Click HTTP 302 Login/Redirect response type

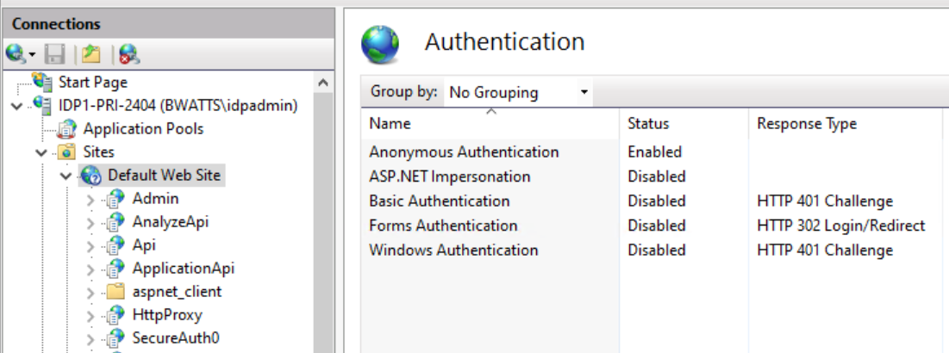pyautogui.click(x=840, y=226)
